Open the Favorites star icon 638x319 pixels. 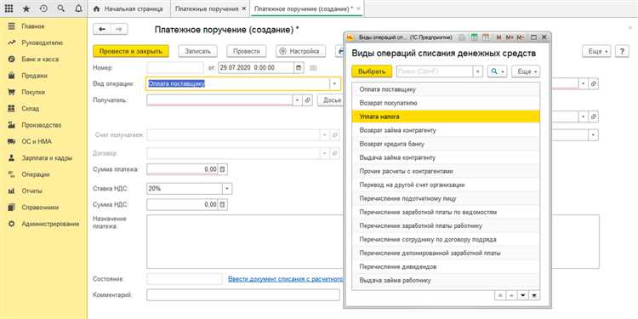(26, 9)
